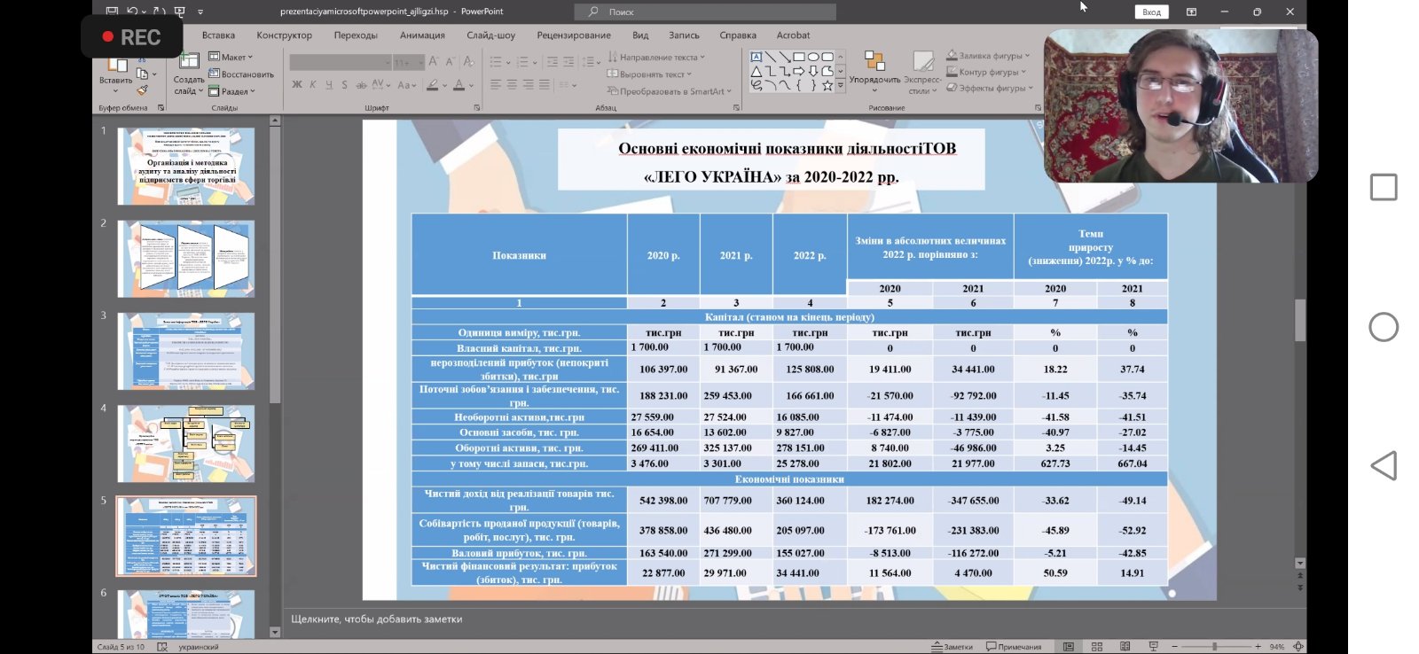Click Восстановить slide button
The width and height of the screenshot is (1419, 654).
tap(241, 74)
